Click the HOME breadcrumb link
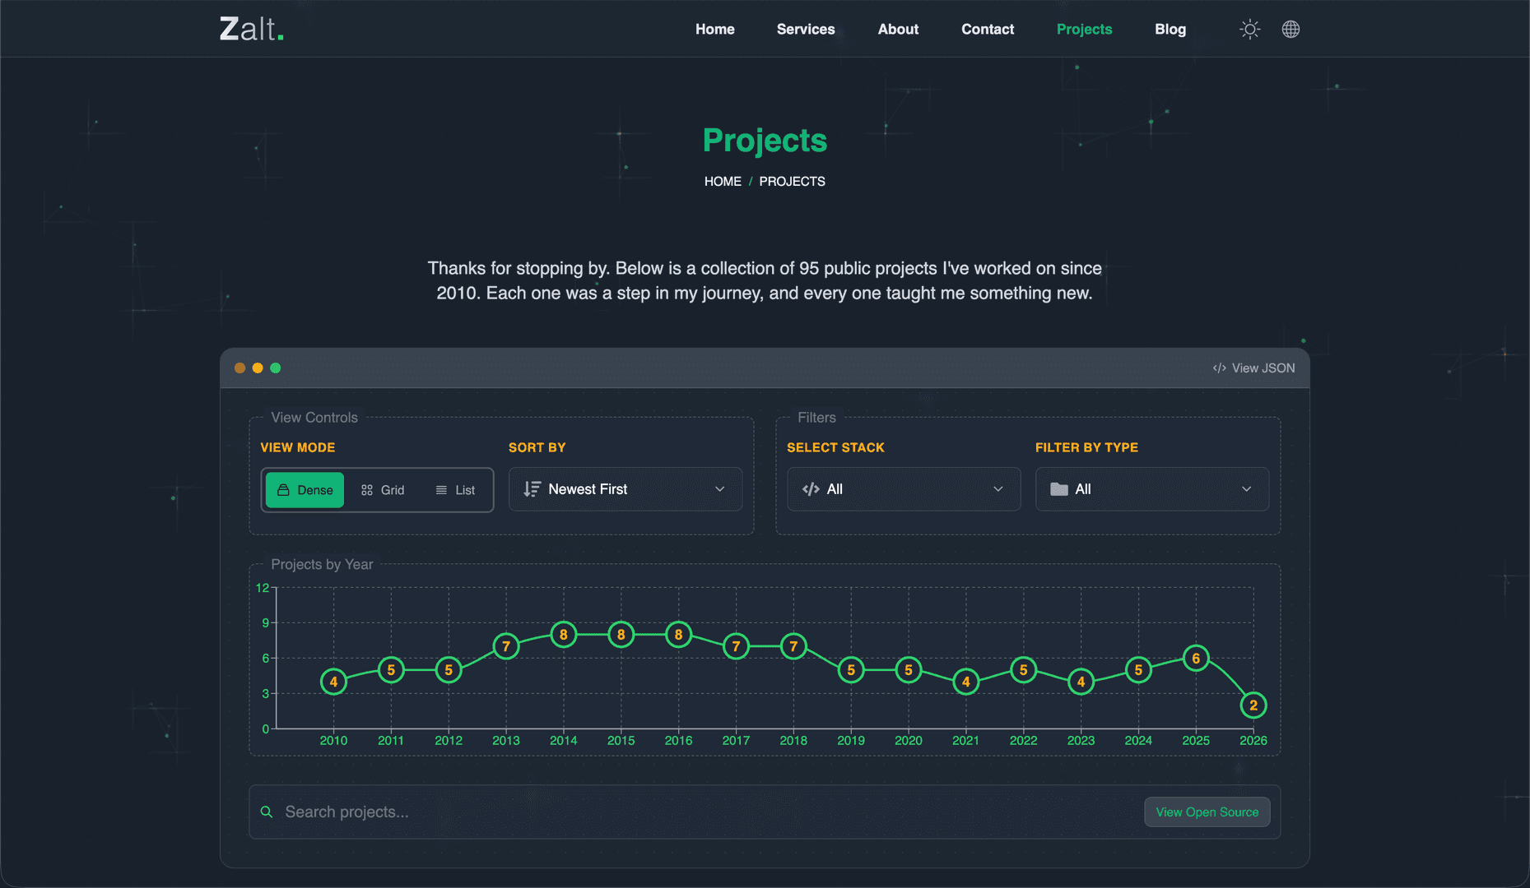This screenshot has width=1530, height=888. tap(722, 182)
